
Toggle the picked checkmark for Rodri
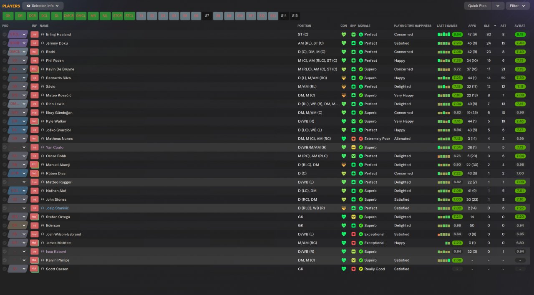[5, 52]
